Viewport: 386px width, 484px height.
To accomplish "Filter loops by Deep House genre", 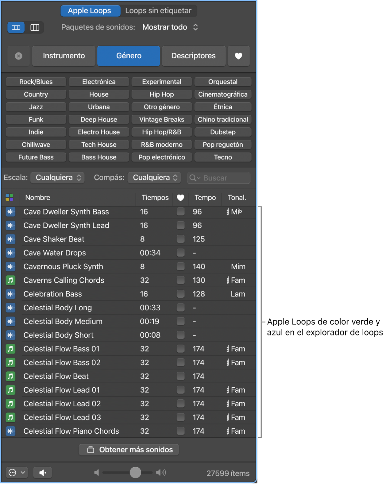I will pos(98,119).
